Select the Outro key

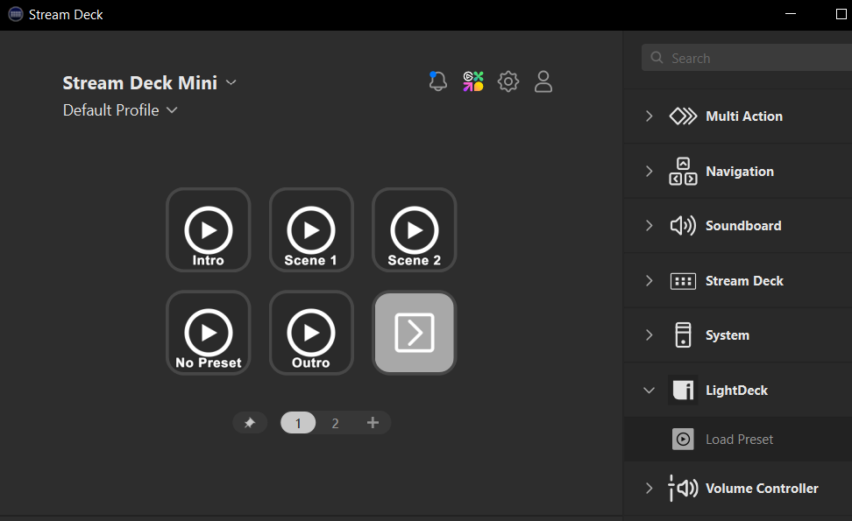pos(311,333)
